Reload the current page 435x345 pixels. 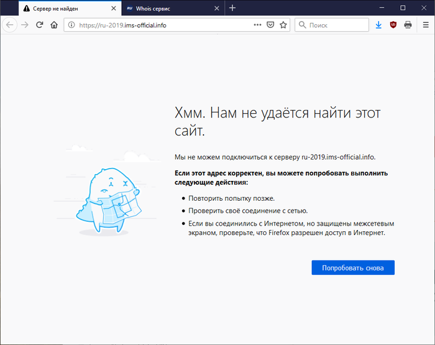point(40,25)
